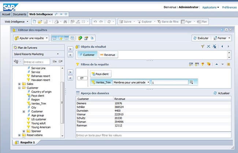Click the open document folder icon
The image size is (238, 153).
[40, 22]
